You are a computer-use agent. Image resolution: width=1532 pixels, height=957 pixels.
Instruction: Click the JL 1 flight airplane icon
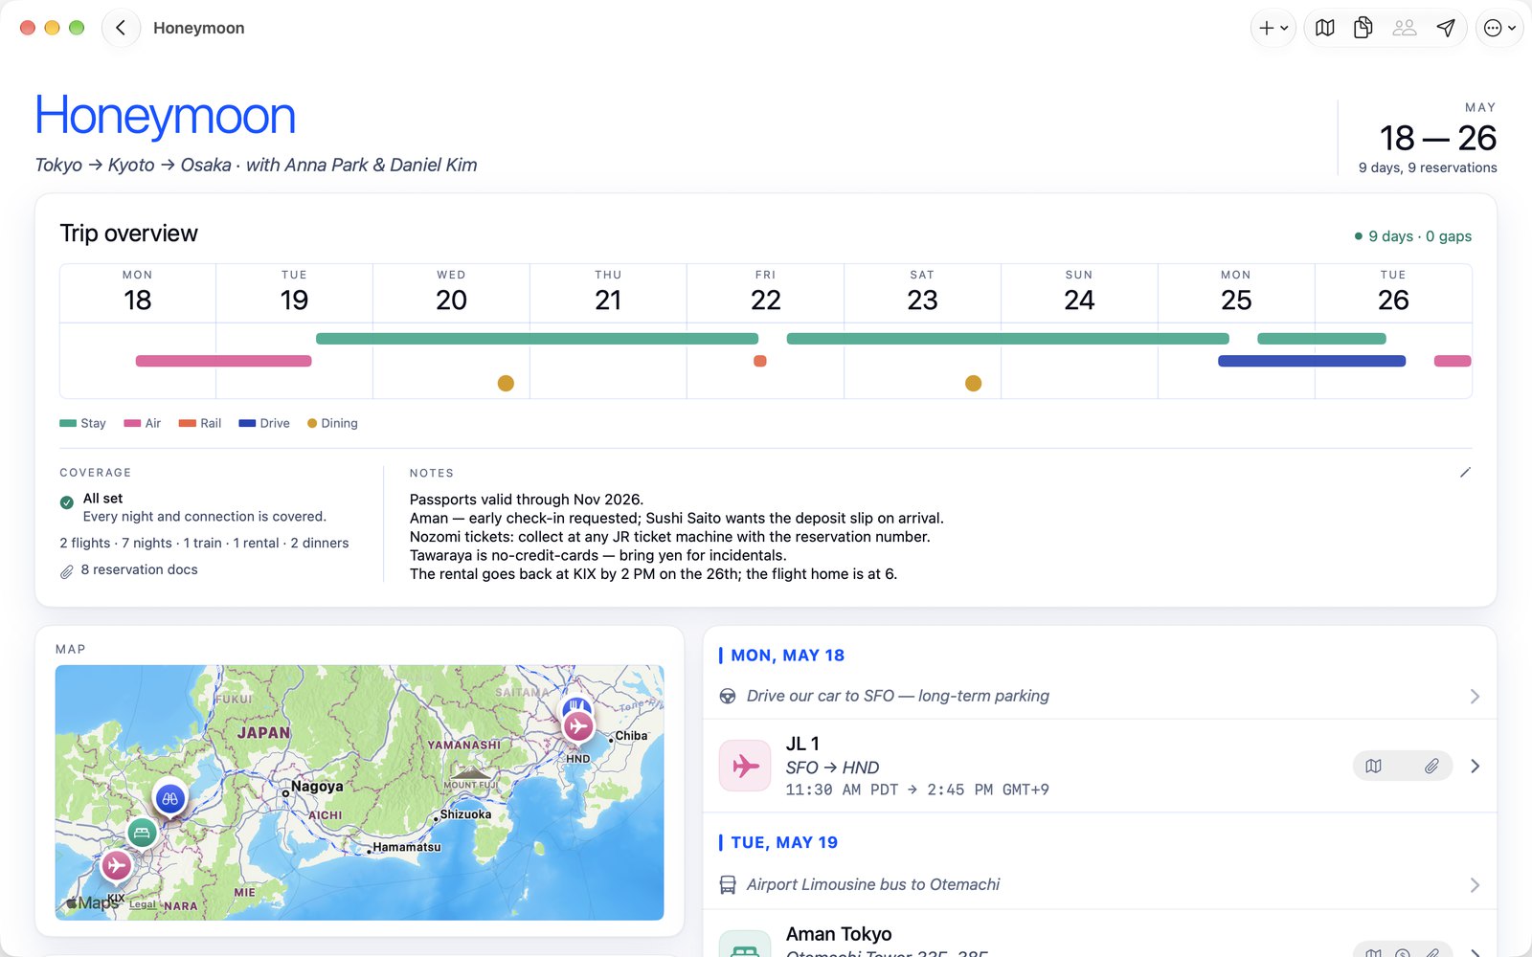coord(745,766)
